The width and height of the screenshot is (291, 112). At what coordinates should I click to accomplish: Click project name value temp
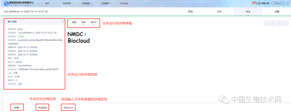(x=20, y=29)
